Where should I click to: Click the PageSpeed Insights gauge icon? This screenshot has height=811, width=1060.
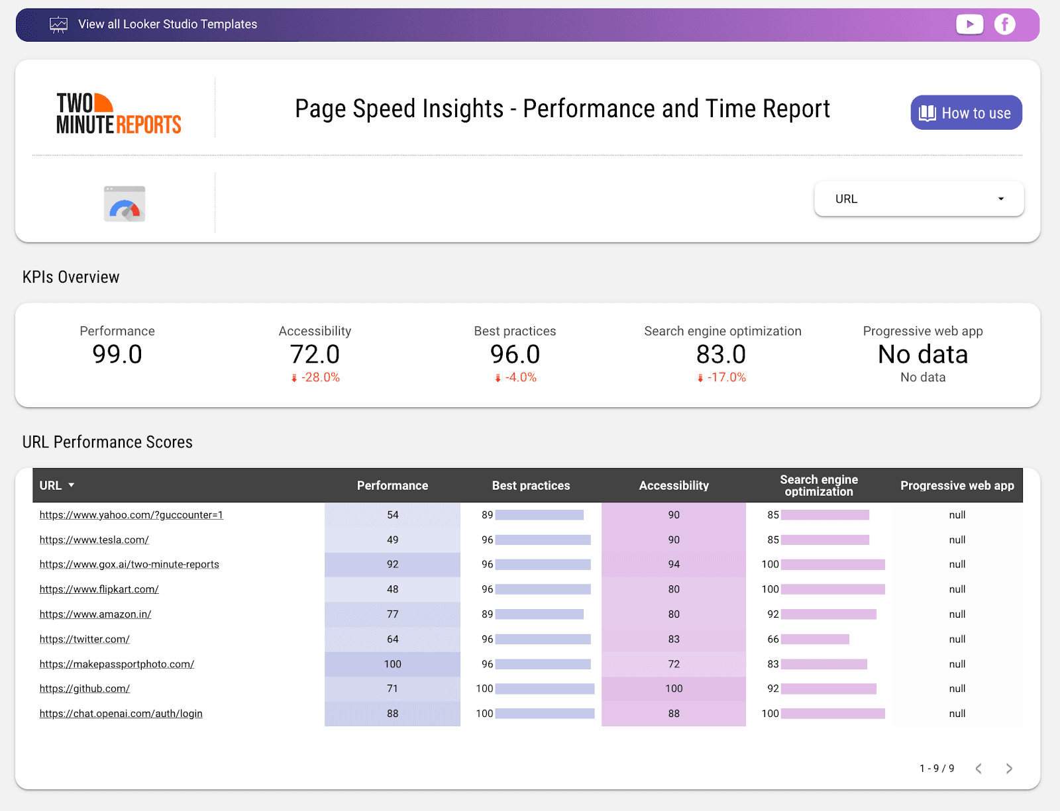point(125,204)
